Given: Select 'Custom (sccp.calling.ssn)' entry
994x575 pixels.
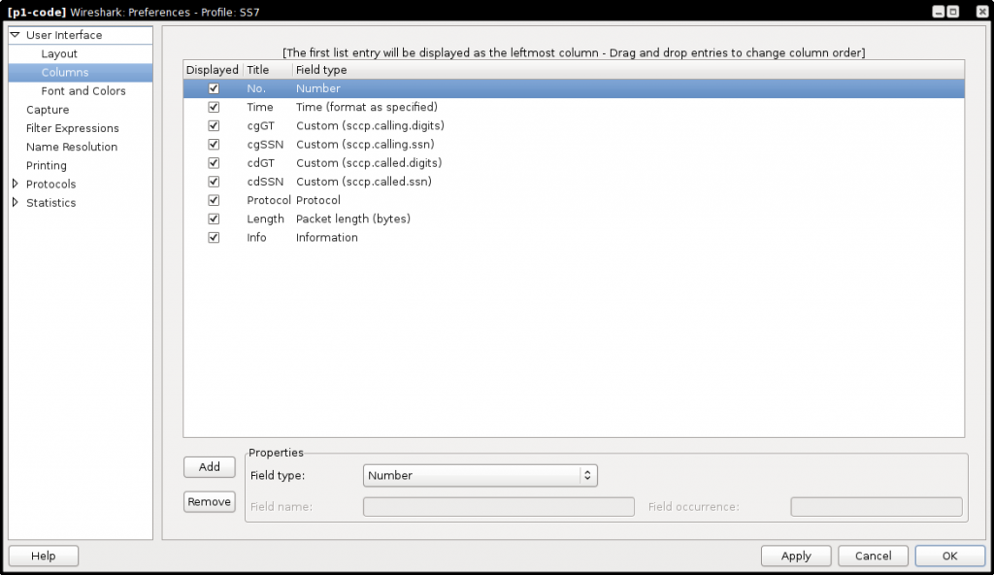Looking at the screenshot, I should 365,144.
